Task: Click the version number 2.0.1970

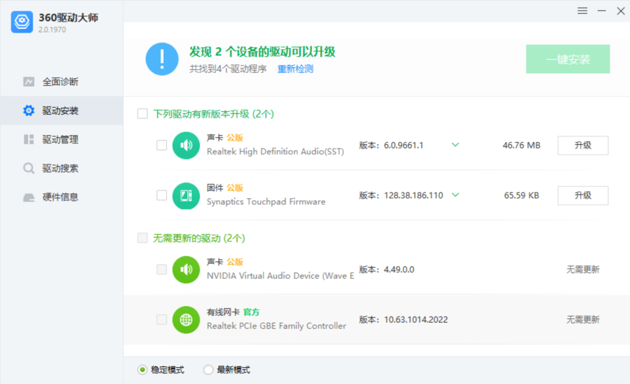Action: click(x=52, y=30)
